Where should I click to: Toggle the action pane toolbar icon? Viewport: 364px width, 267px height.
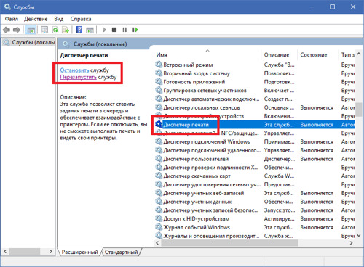[x=90, y=30]
